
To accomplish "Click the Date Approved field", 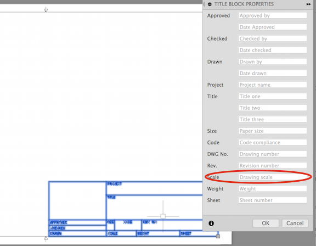I will pyautogui.click(x=273, y=27).
